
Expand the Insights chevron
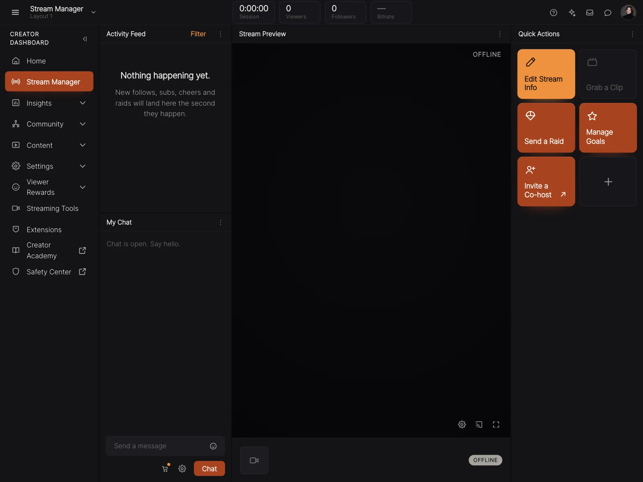coord(82,103)
